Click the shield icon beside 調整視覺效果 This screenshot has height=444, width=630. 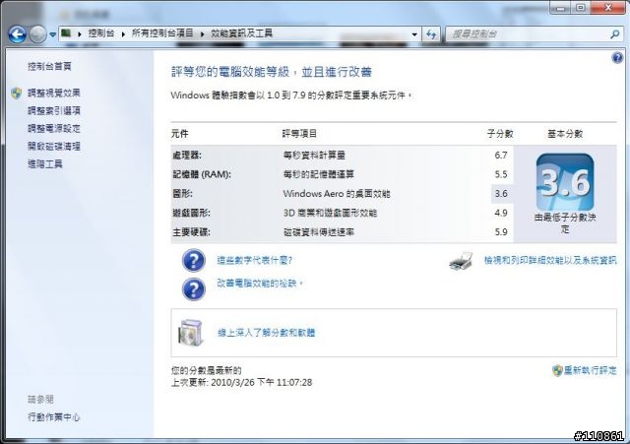point(17,94)
